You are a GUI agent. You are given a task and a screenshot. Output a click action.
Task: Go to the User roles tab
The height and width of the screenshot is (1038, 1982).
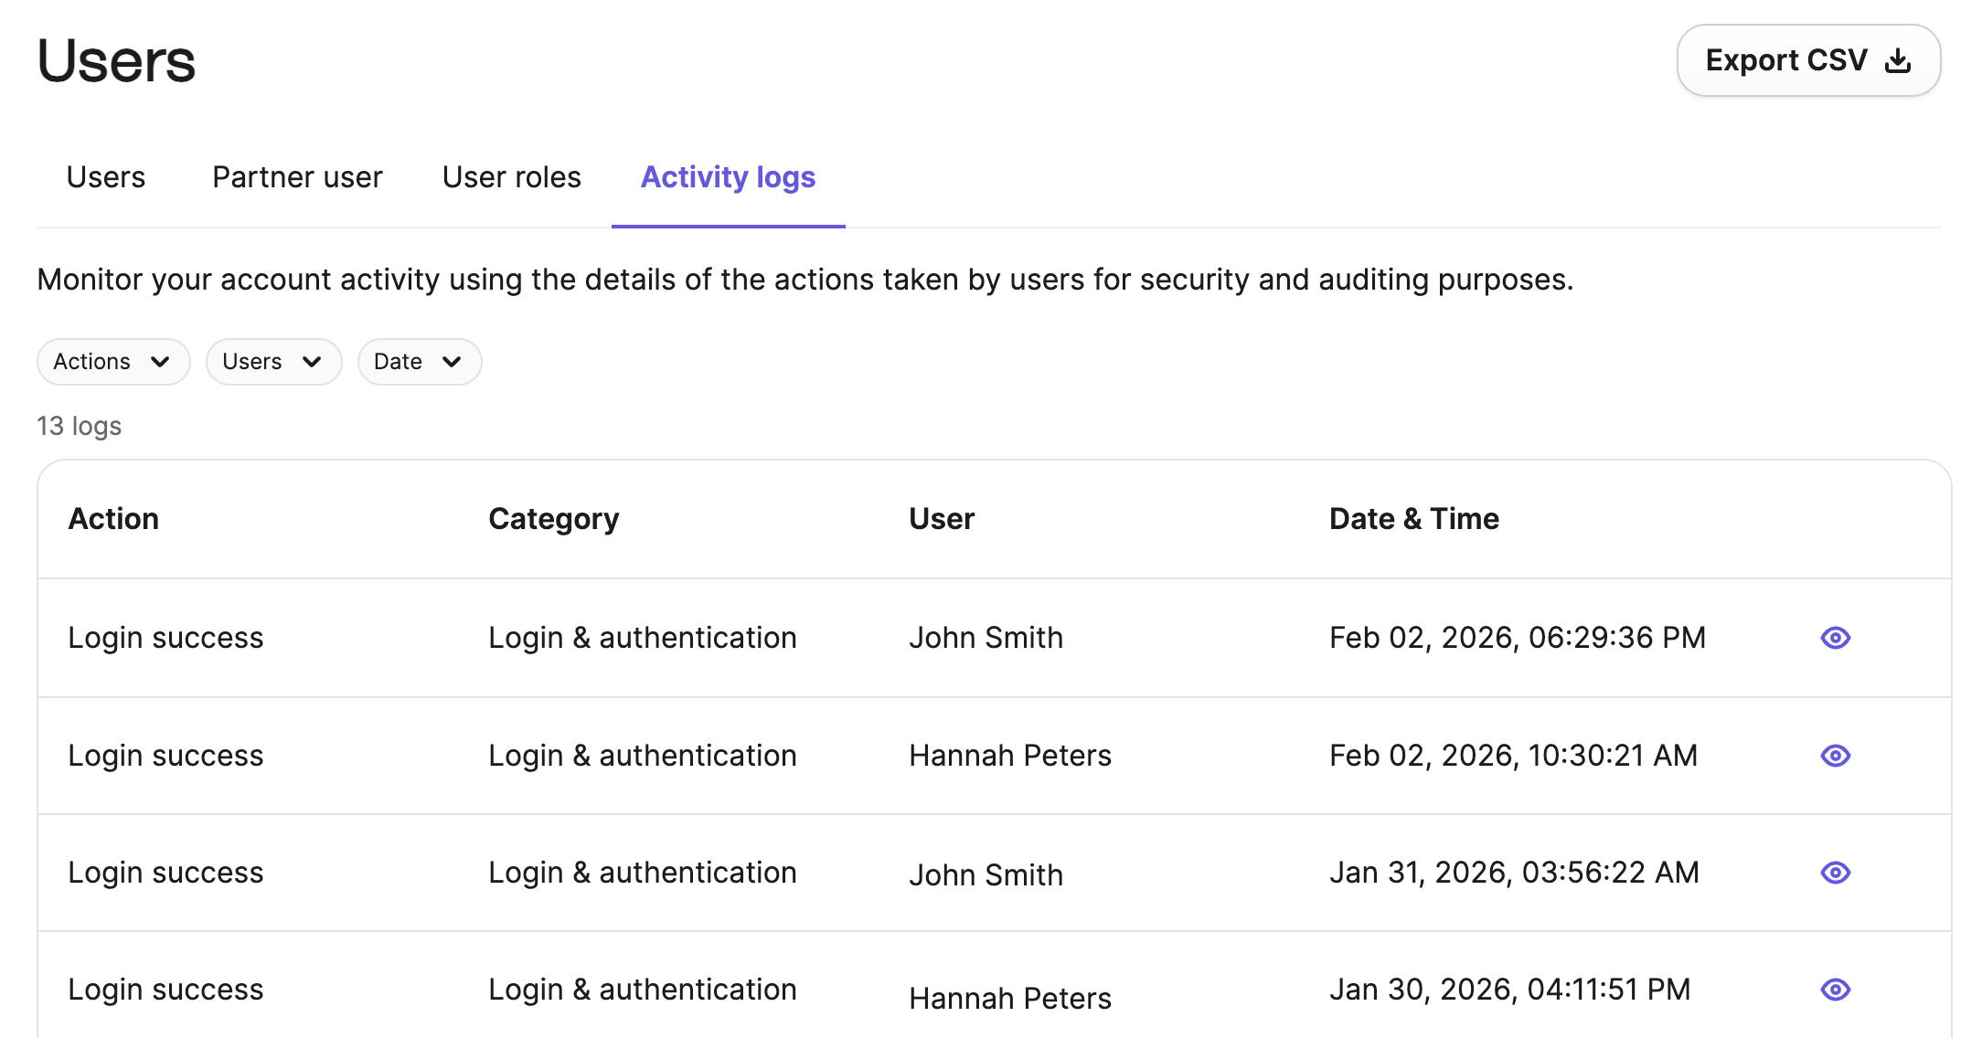(511, 177)
